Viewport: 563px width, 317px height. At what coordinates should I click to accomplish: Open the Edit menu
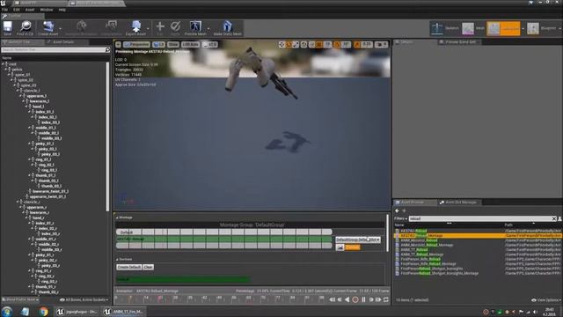[x=16, y=10]
